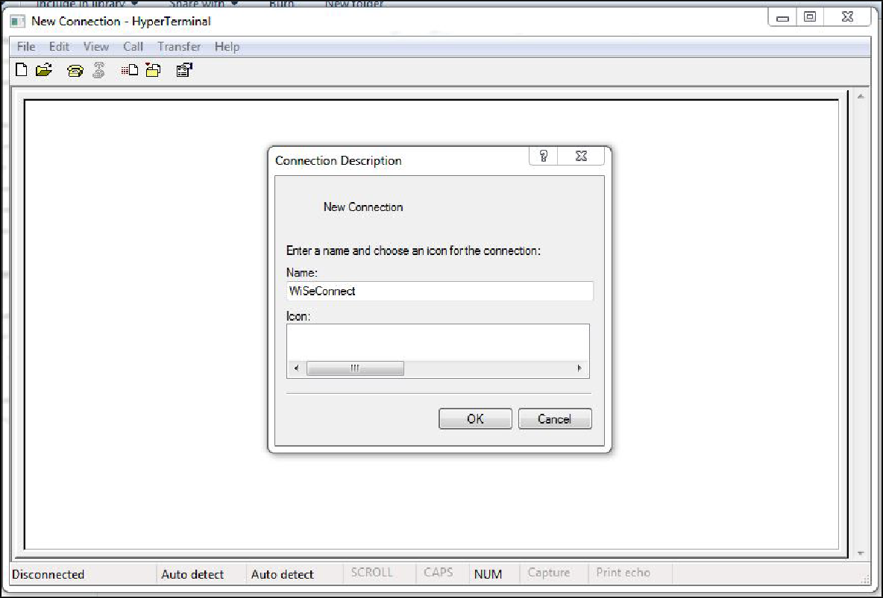Close the Connection Description dialog with X
The height and width of the screenshot is (598, 883).
point(582,156)
